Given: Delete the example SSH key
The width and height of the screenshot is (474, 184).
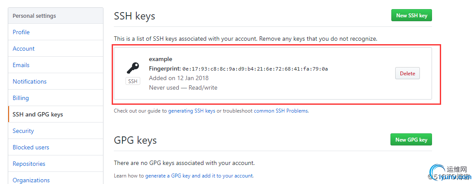Looking at the screenshot, I should (407, 74).
